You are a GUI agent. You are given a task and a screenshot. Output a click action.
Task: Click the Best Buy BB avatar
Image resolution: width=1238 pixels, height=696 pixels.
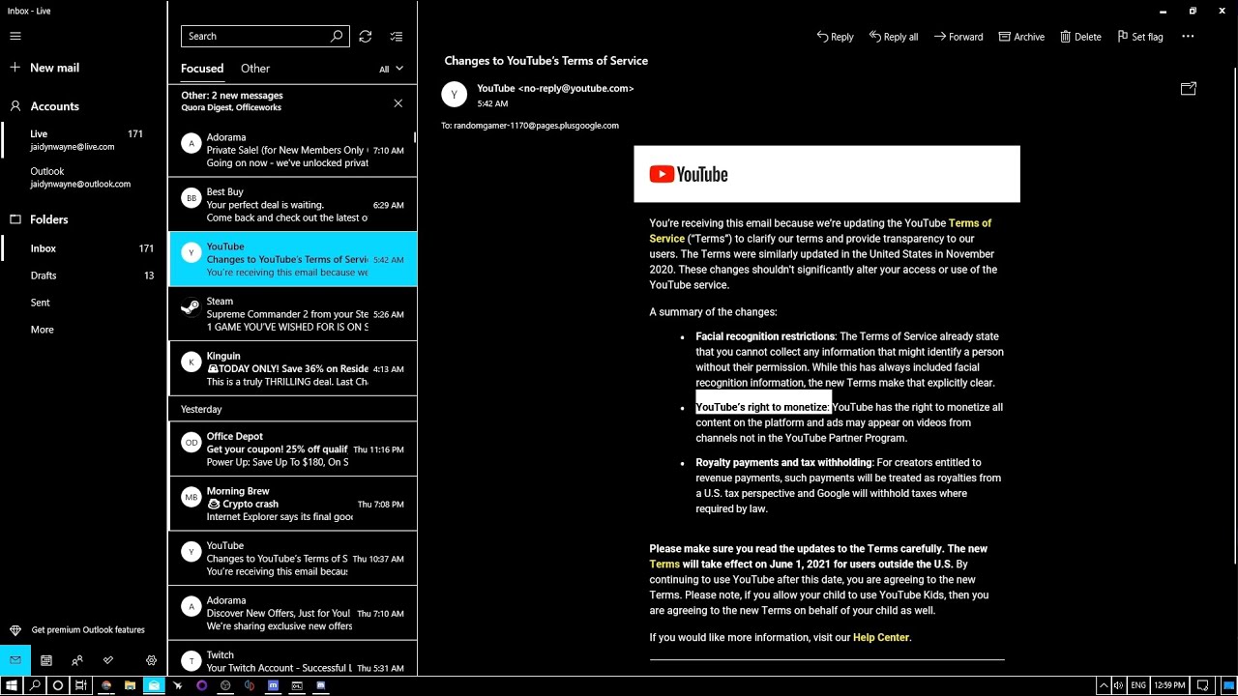[191, 198]
